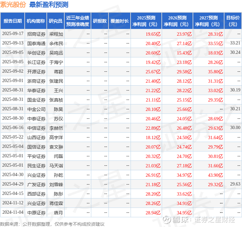Image resolution: width=242 pixels, height=227 pixels.
Task: Click 国信证券 institution cell
Action: click(36, 147)
